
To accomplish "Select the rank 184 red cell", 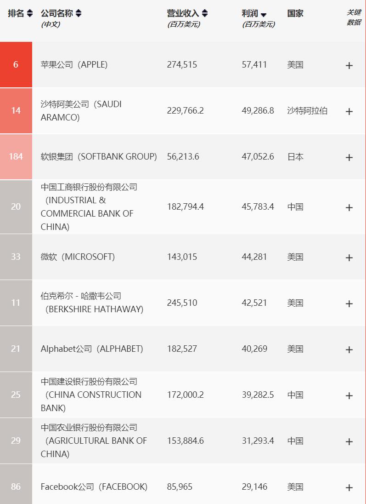I will point(16,156).
